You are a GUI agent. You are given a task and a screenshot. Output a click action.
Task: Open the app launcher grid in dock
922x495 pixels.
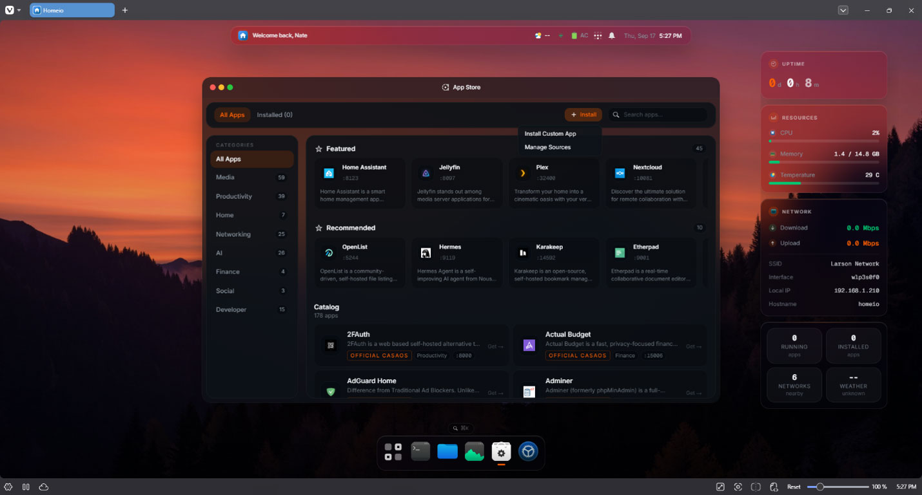pos(393,452)
